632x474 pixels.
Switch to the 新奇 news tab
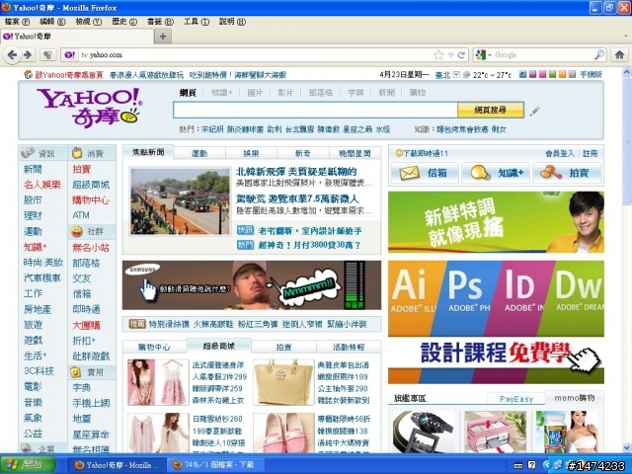[x=303, y=154]
